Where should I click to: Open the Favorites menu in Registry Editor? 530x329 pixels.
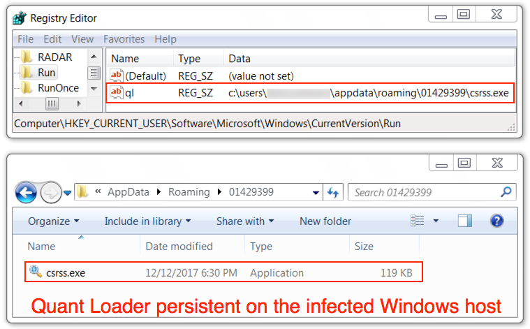(x=124, y=39)
